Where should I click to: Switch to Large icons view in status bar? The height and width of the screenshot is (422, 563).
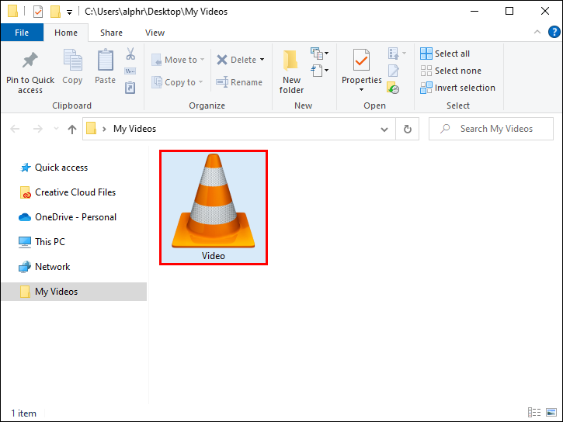(551, 413)
